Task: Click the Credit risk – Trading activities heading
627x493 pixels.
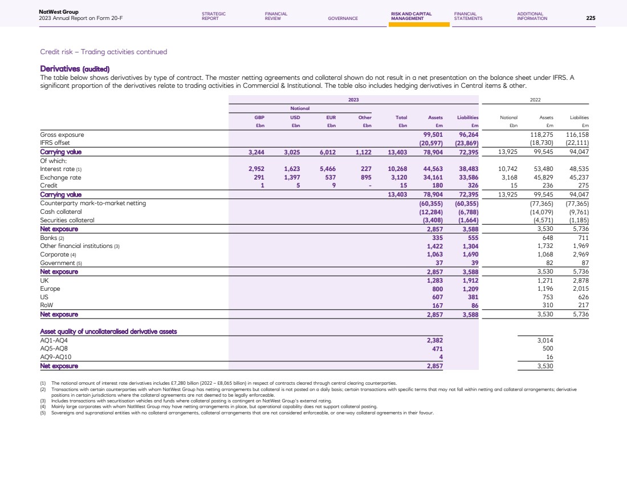Action: coord(103,52)
